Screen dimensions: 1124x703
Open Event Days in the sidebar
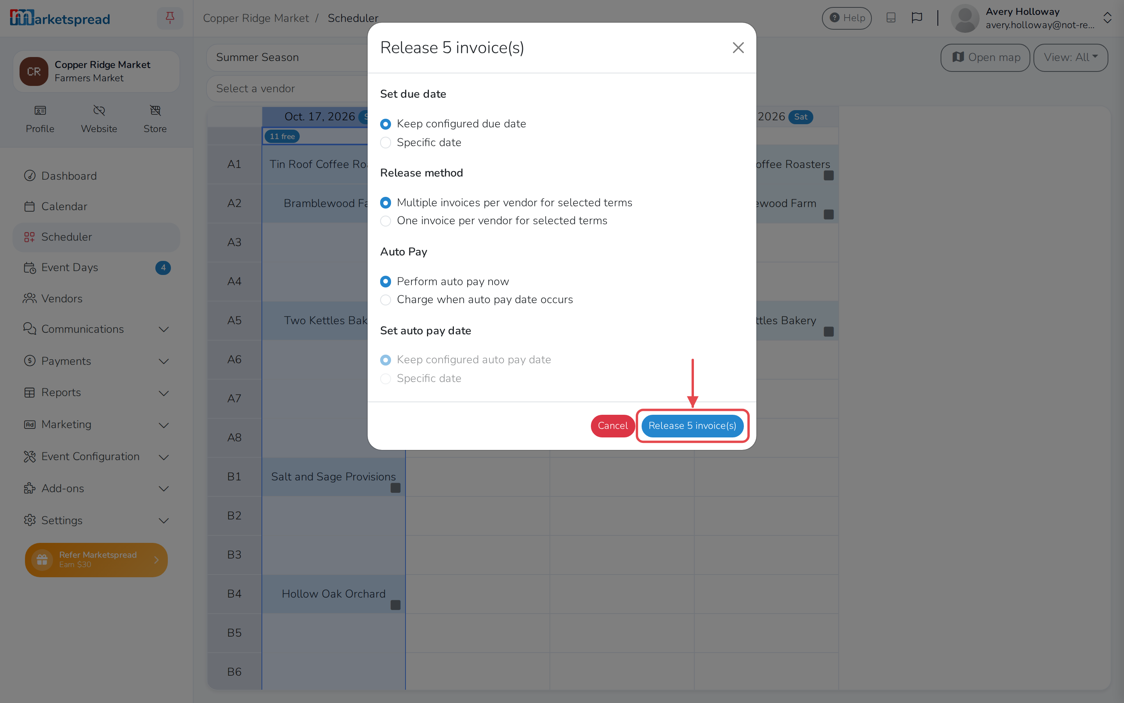coord(96,268)
